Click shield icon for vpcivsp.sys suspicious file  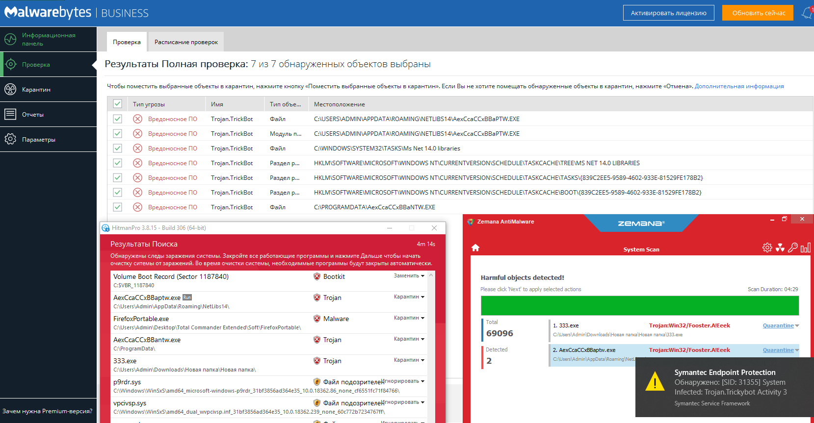317,403
